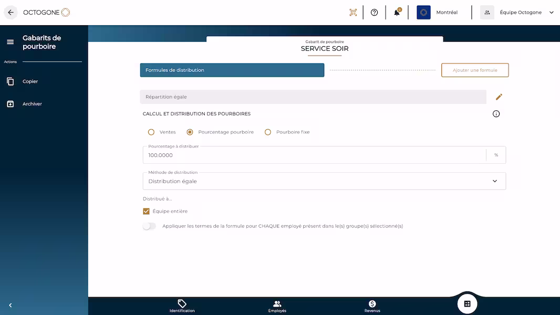Collapse the sidebar with the bottom-left chevron
Image resolution: width=560 pixels, height=315 pixels.
[x=10, y=304]
